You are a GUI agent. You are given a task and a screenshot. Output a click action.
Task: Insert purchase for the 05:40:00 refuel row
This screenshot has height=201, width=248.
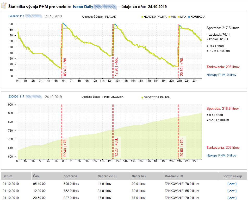coord(232,184)
